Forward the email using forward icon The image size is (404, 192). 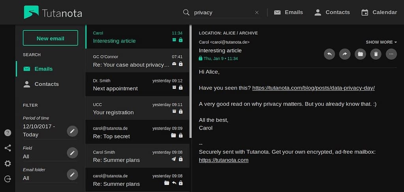coord(345,54)
